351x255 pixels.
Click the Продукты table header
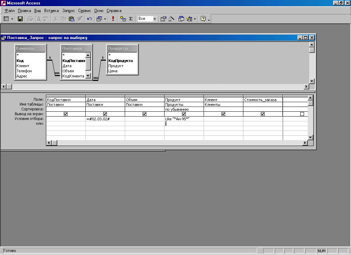pos(122,48)
